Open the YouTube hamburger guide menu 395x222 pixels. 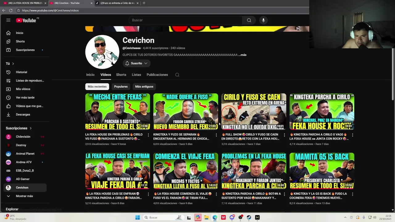coord(8,20)
